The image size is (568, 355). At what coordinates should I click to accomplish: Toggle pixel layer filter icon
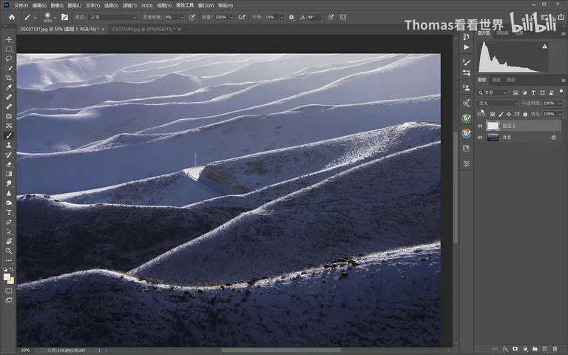point(515,92)
